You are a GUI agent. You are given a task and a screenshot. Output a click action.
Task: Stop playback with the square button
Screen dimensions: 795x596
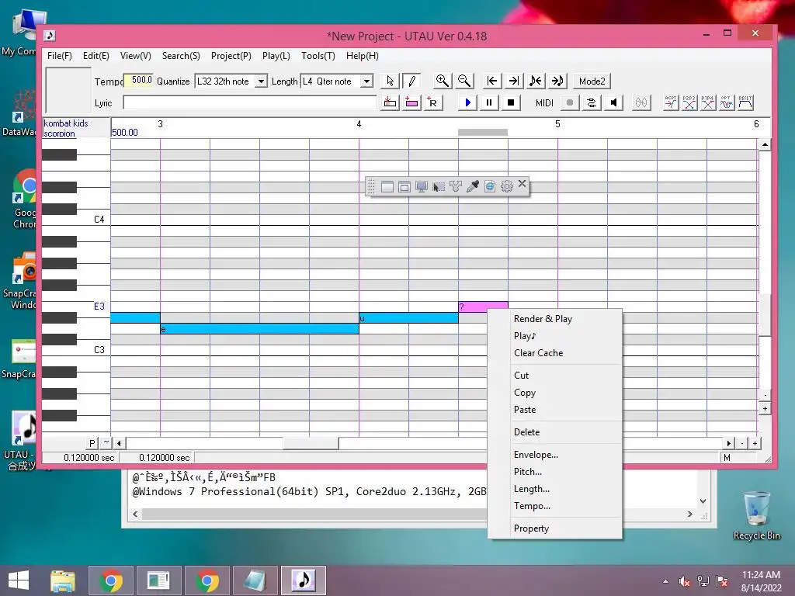point(511,103)
